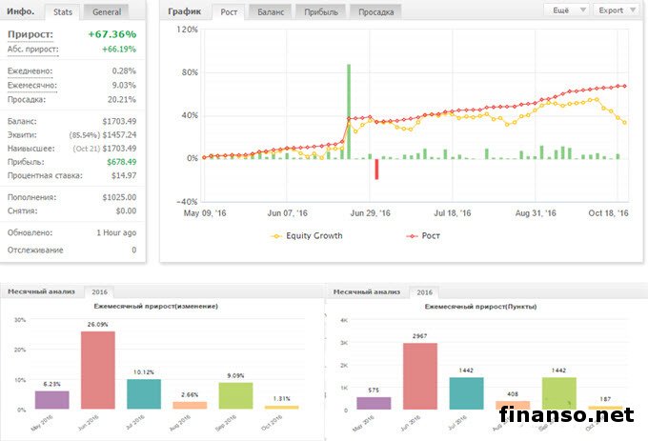Screen dimensions: 648x441
Task: Click the Просадка stat label
Action: [x=28, y=99]
